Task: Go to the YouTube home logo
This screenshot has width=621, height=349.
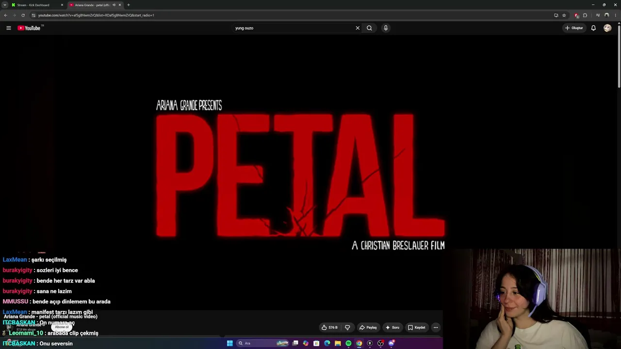Action: pyautogui.click(x=29, y=28)
